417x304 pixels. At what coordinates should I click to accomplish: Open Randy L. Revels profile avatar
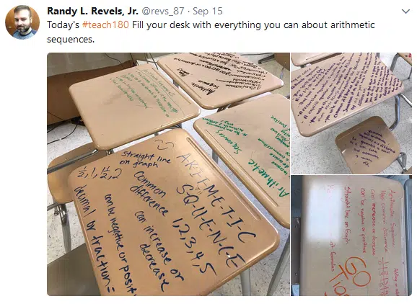click(22, 22)
